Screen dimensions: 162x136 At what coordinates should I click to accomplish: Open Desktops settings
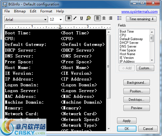[136, 100]
